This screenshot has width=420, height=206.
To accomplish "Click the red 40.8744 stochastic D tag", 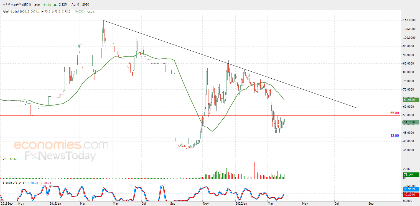I will pyautogui.click(x=411, y=195).
